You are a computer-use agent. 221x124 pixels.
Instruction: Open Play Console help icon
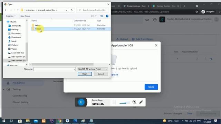tap(155, 20)
